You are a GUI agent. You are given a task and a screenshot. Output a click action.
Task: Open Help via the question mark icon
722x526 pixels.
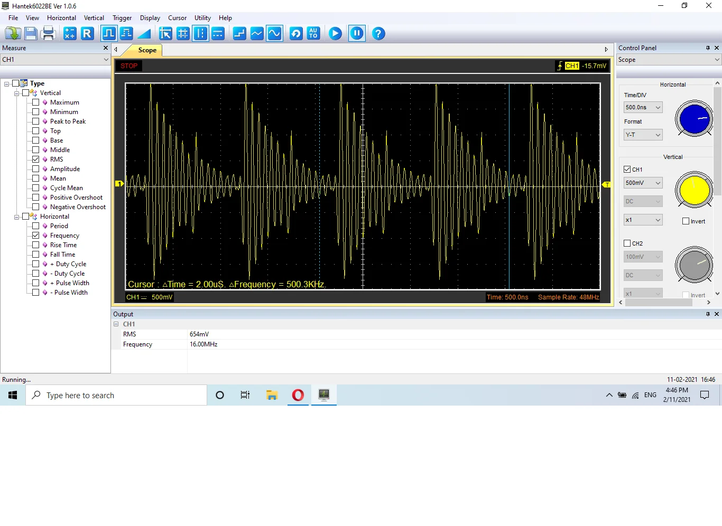(x=378, y=34)
